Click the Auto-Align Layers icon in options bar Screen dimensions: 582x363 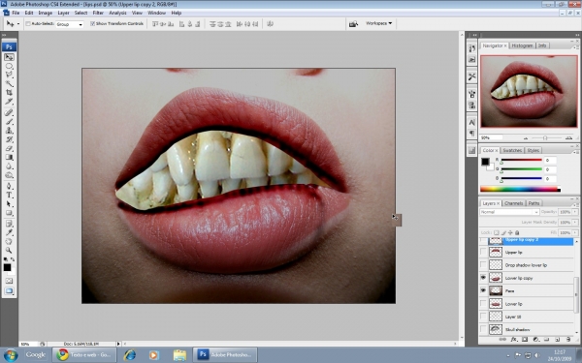pyautogui.click(x=270, y=23)
